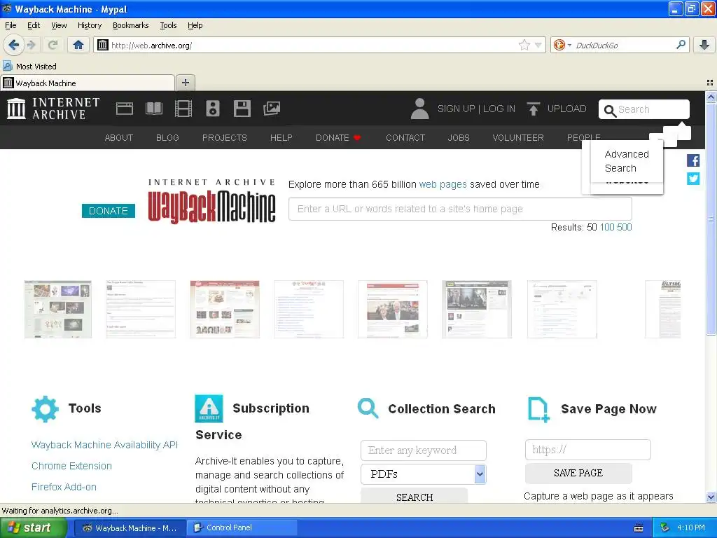Open the Help menu in menu bar
The width and height of the screenshot is (717, 538).
click(x=195, y=25)
